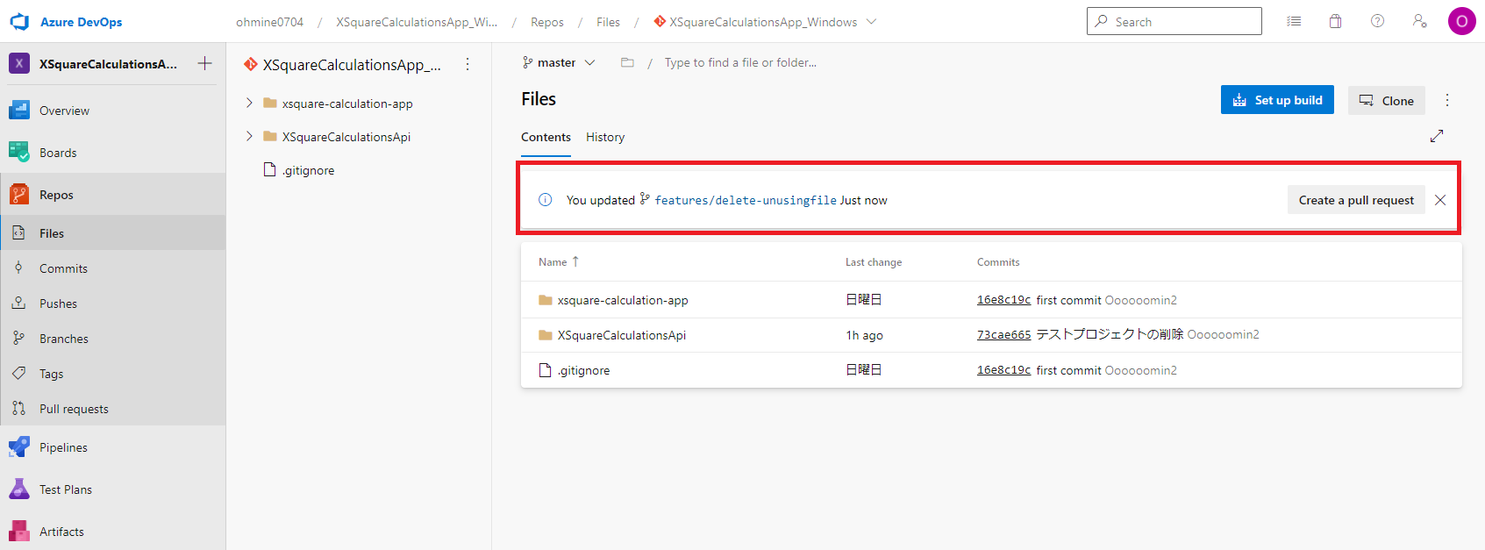Click the Commits column header

pyautogui.click(x=998, y=262)
